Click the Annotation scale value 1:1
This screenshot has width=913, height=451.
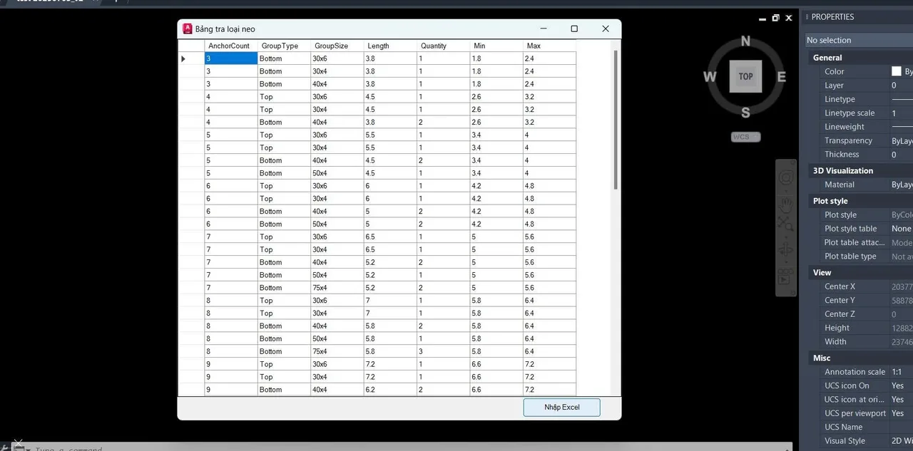(897, 372)
